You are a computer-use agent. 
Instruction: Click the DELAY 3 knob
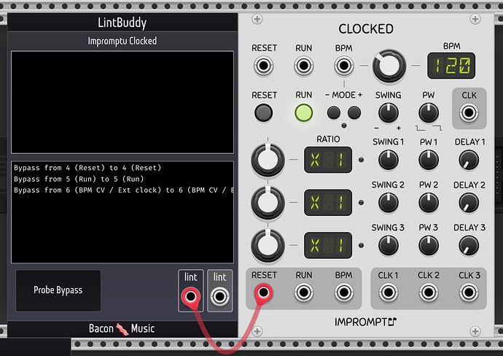pos(469,246)
